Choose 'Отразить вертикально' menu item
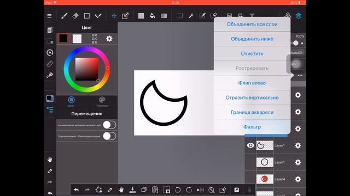Screen dimensions: 350x196 click(x=252, y=97)
